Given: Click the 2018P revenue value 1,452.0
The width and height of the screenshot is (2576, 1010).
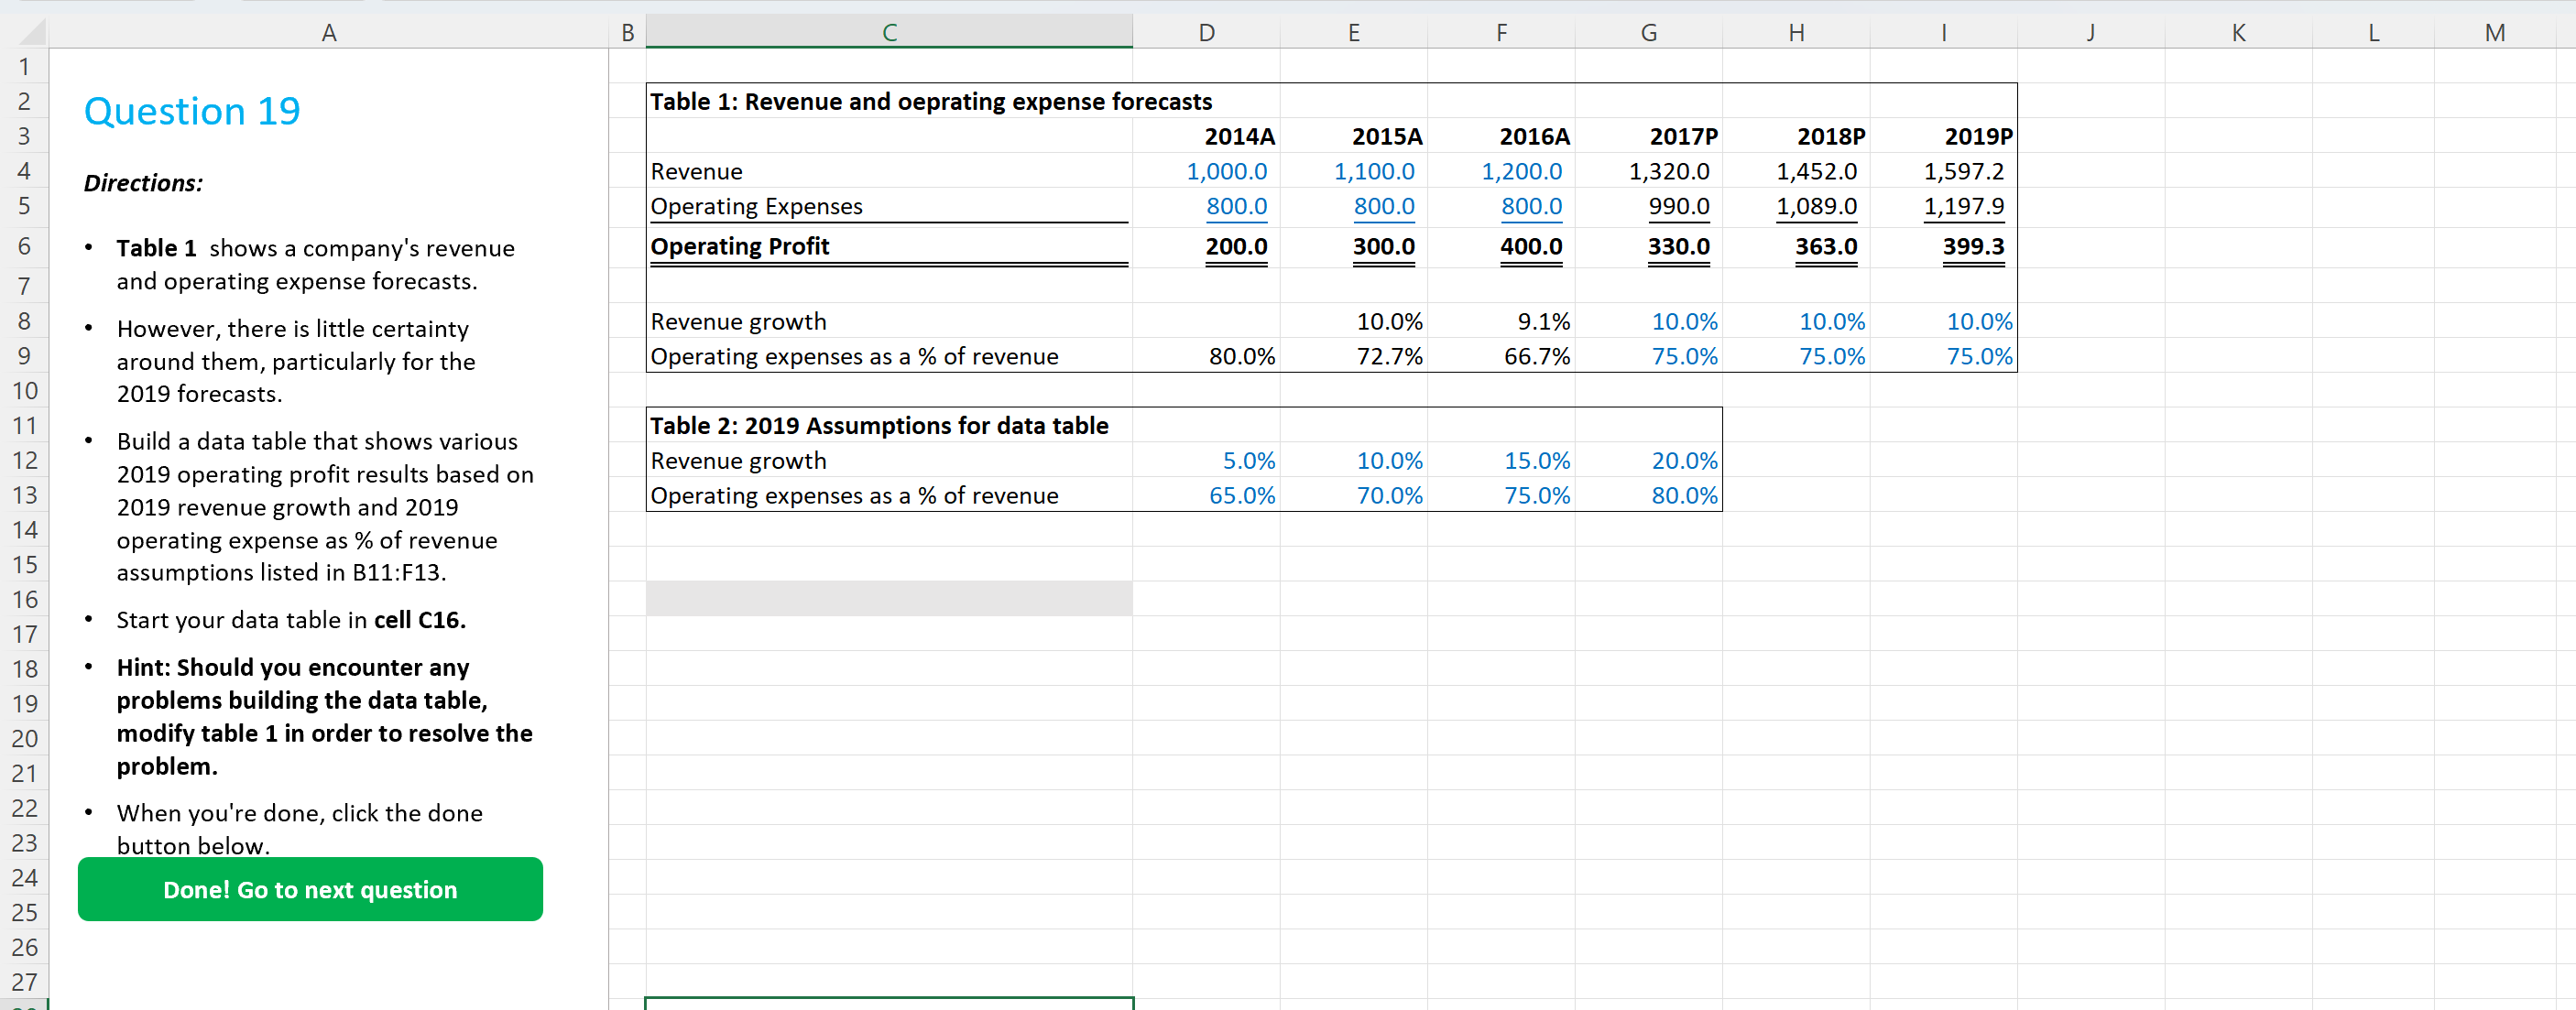Looking at the screenshot, I should point(1816,171).
